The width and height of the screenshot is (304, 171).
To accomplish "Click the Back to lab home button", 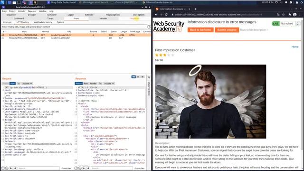I will click(x=200, y=30).
